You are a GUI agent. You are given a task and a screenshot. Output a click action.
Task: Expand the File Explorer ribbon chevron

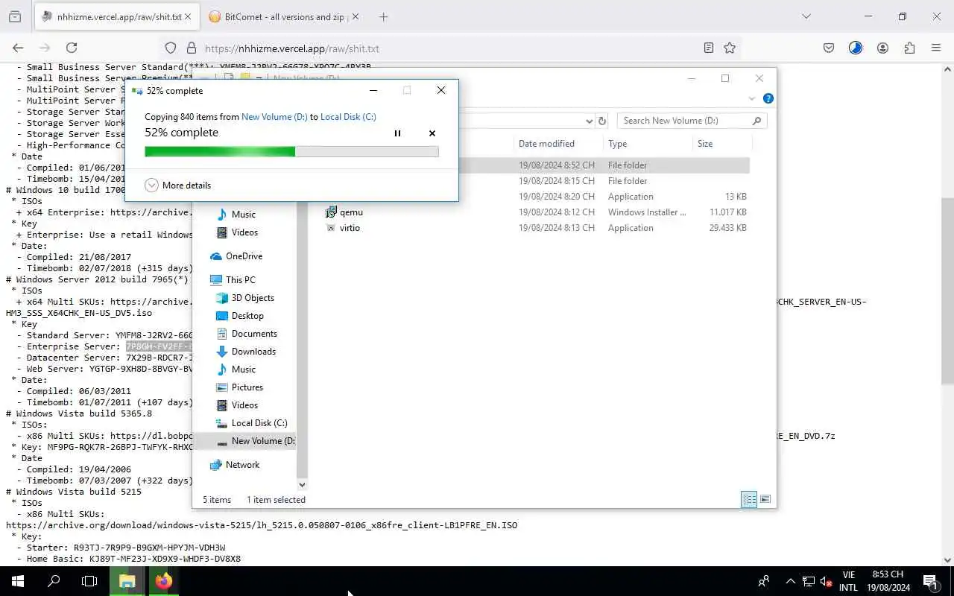(x=752, y=98)
